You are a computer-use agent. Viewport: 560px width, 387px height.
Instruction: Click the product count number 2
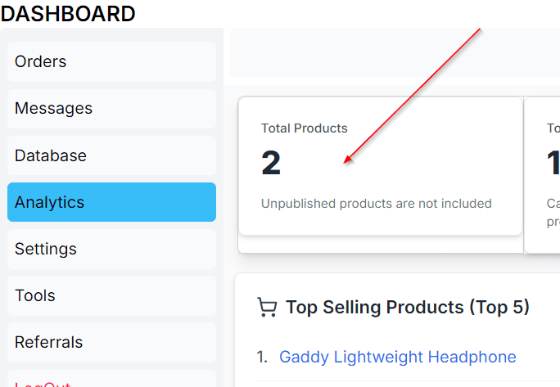pyautogui.click(x=271, y=164)
